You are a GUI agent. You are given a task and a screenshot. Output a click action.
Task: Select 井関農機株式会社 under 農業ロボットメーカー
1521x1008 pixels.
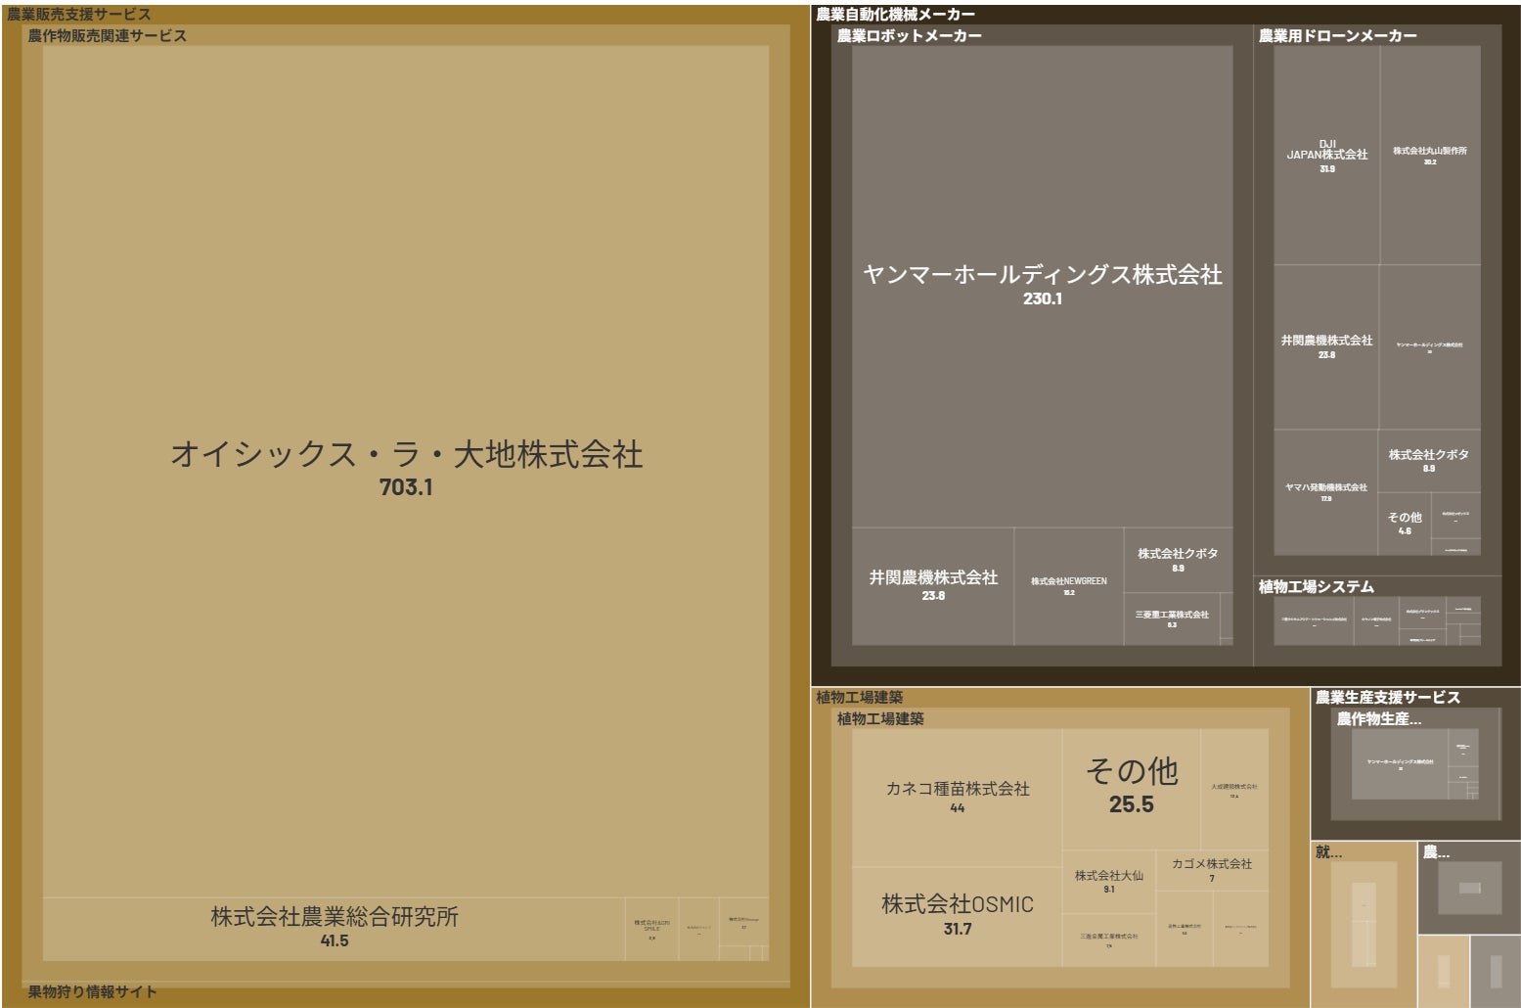tap(932, 586)
